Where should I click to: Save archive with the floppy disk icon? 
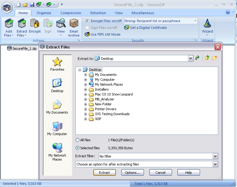[32, 5]
